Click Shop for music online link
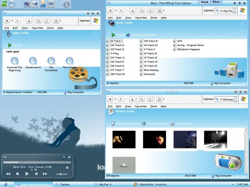250x187 pixels. [x=141, y=35]
